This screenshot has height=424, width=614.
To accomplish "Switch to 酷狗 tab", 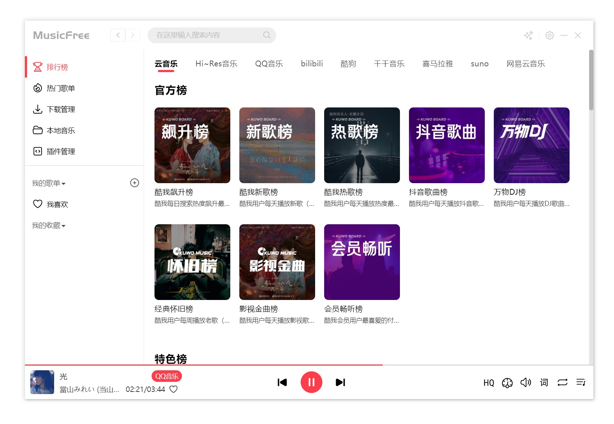I will pos(348,64).
